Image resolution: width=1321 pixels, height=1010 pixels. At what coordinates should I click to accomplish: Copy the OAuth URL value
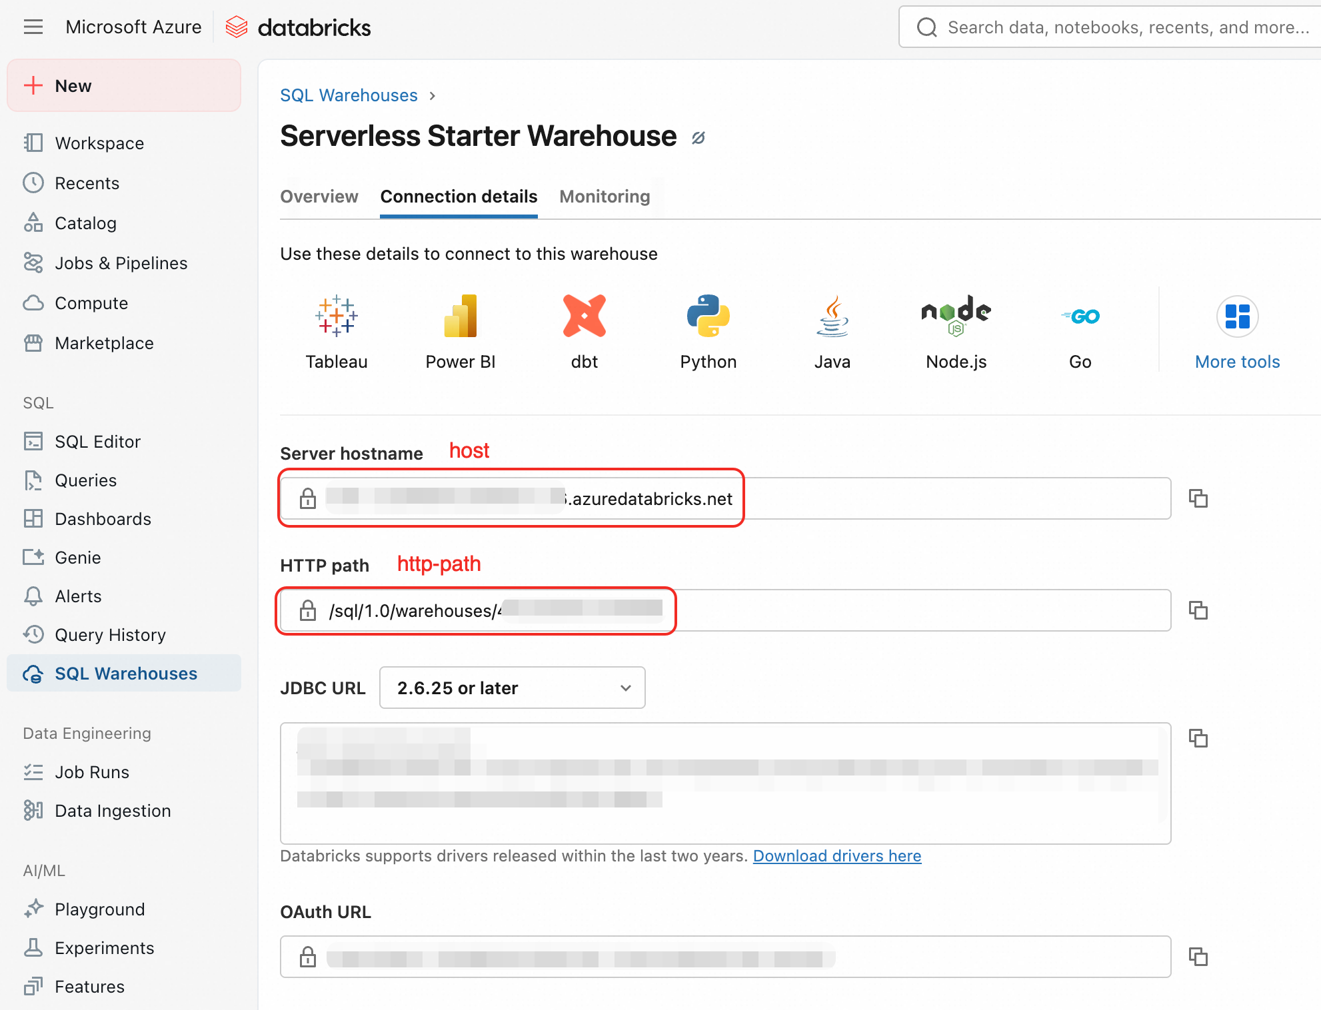(x=1198, y=957)
